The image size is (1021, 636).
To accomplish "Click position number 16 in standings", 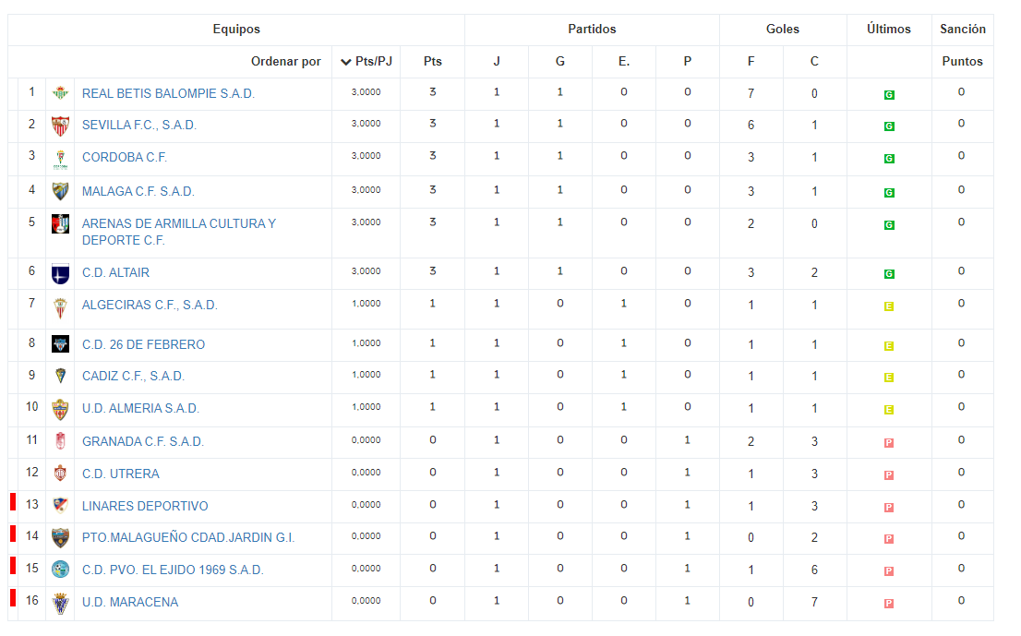I will (32, 600).
